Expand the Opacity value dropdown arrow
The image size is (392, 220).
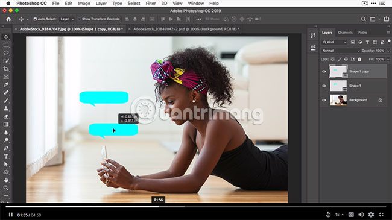[x=388, y=51]
